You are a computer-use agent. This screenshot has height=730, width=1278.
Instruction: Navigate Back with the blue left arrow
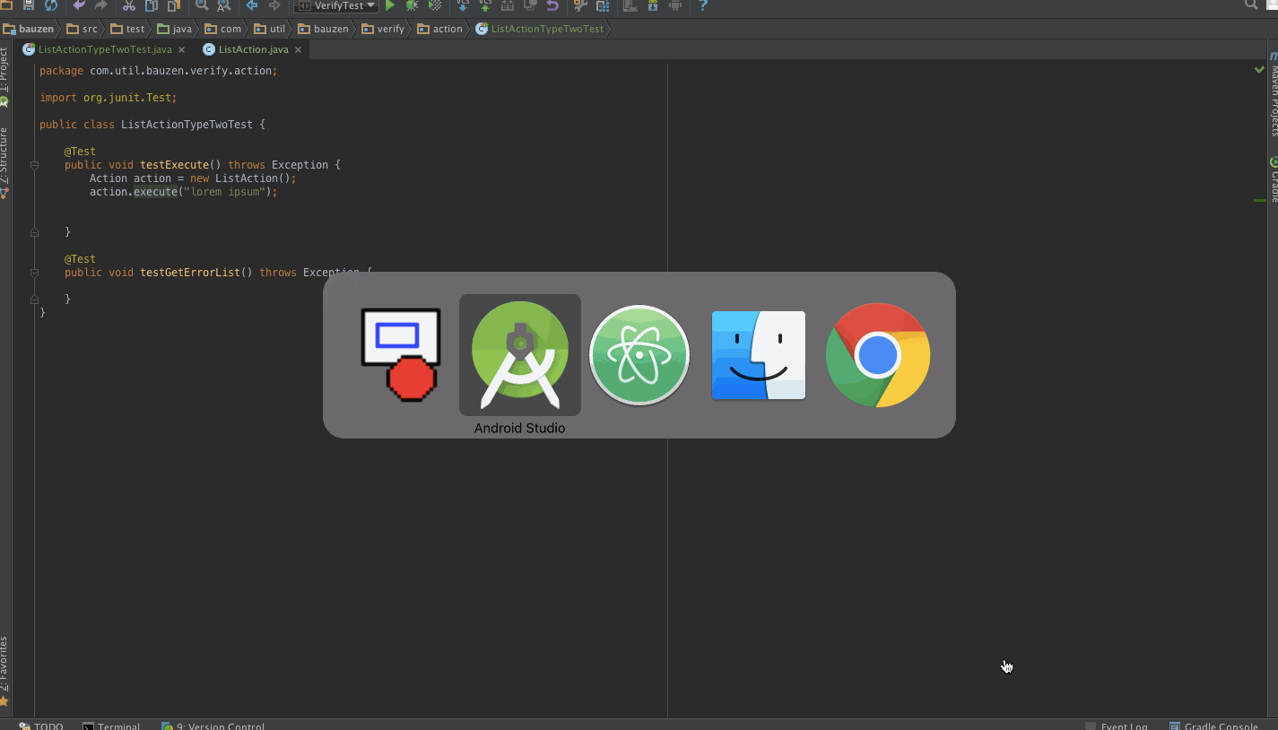pos(252,5)
